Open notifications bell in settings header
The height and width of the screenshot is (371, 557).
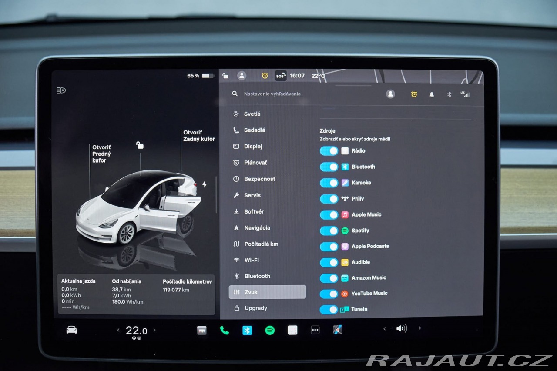click(x=432, y=94)
